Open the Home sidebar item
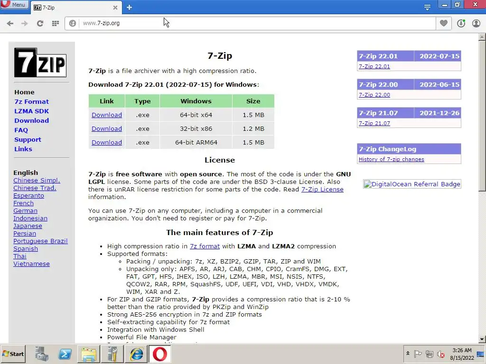The width and height of the screenshot is (486, 364). point(24,92)
